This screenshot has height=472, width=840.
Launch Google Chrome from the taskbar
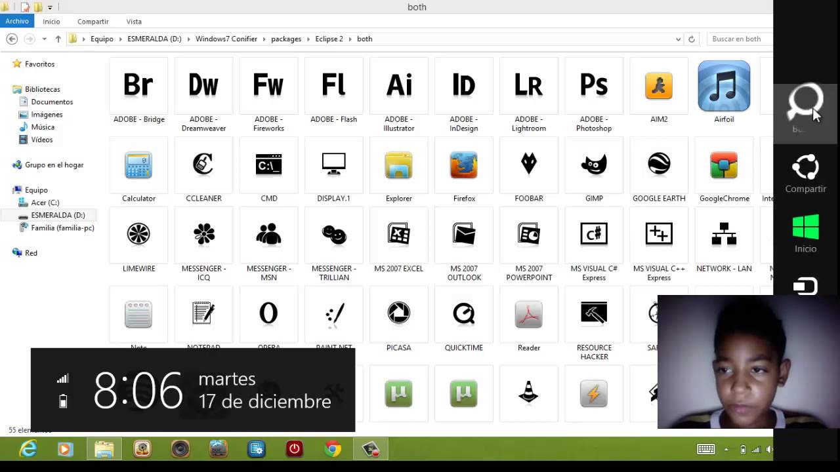tap(333, 449)
